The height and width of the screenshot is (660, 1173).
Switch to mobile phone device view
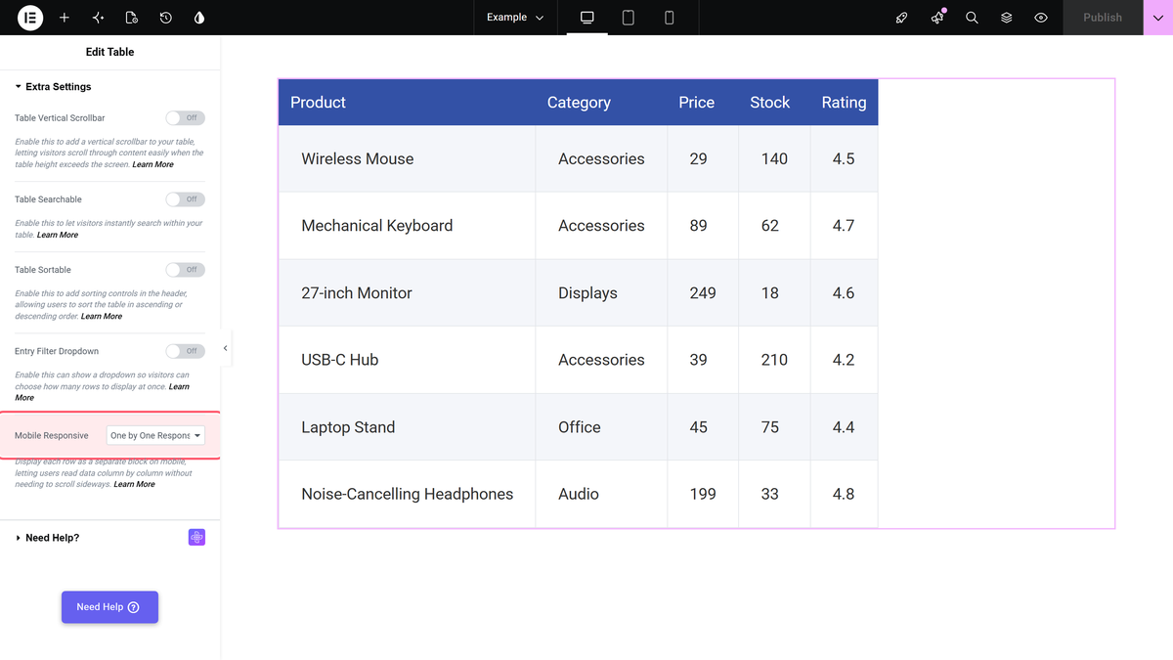click(x=670, y=18)
